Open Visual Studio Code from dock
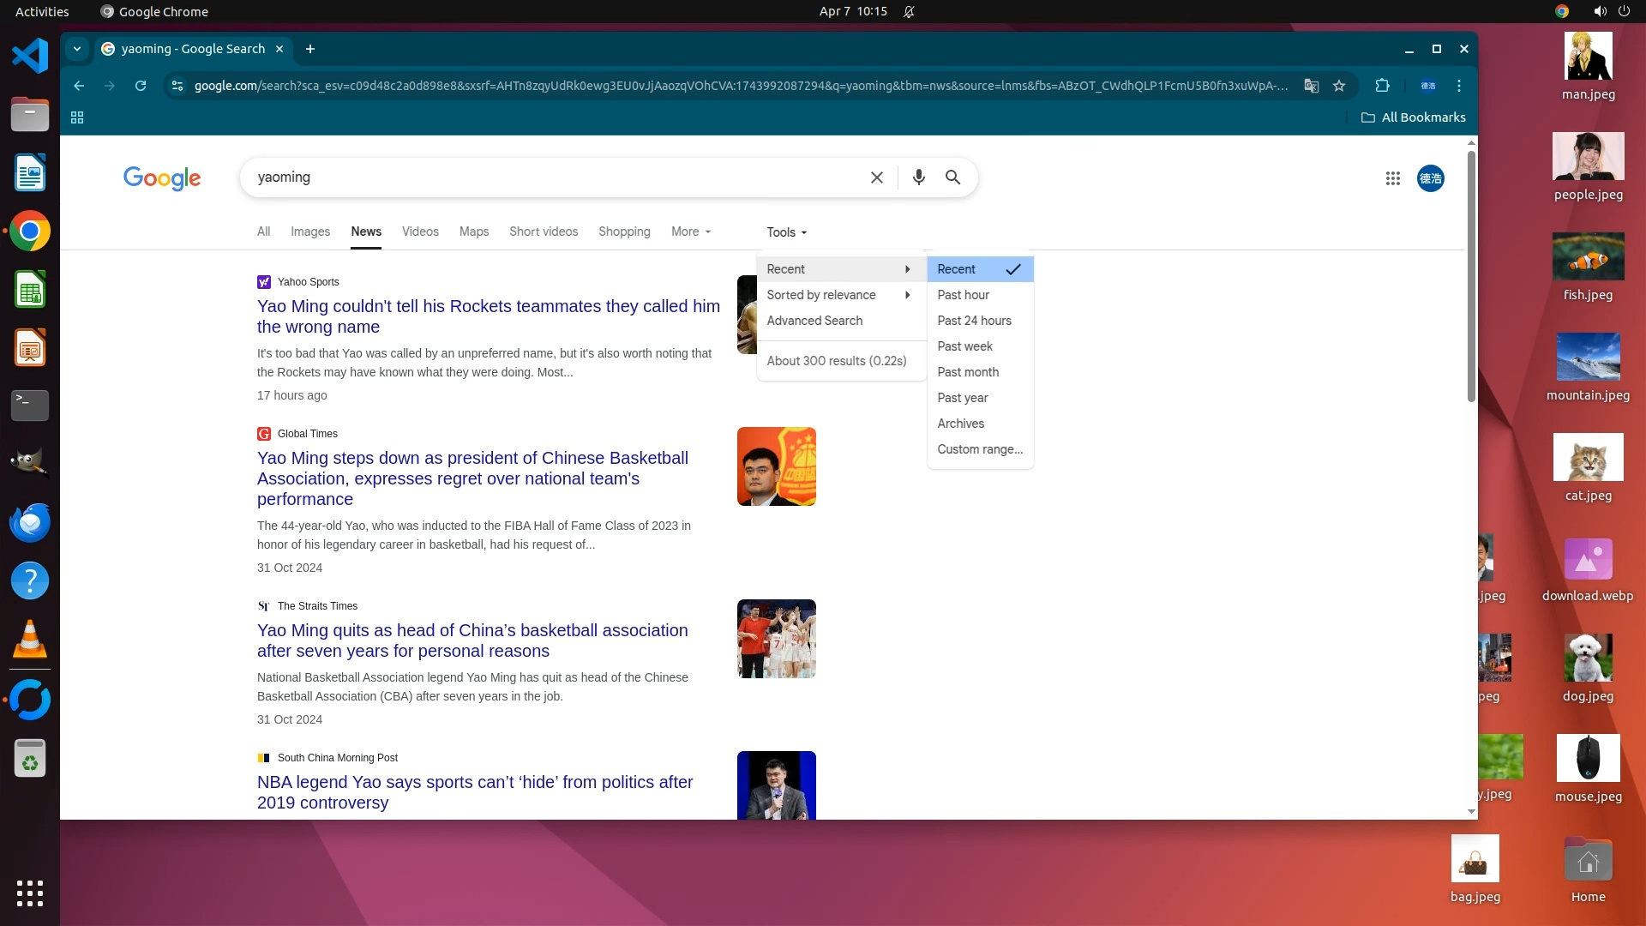Image resolution: width=1646 pixels, height=926 pixels. tap(30, 57)
